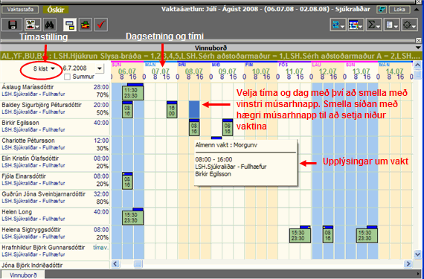Select the highlighted yellow-blue boxes toolbar icon
The image size is (424, 279).
coord(70,25)
